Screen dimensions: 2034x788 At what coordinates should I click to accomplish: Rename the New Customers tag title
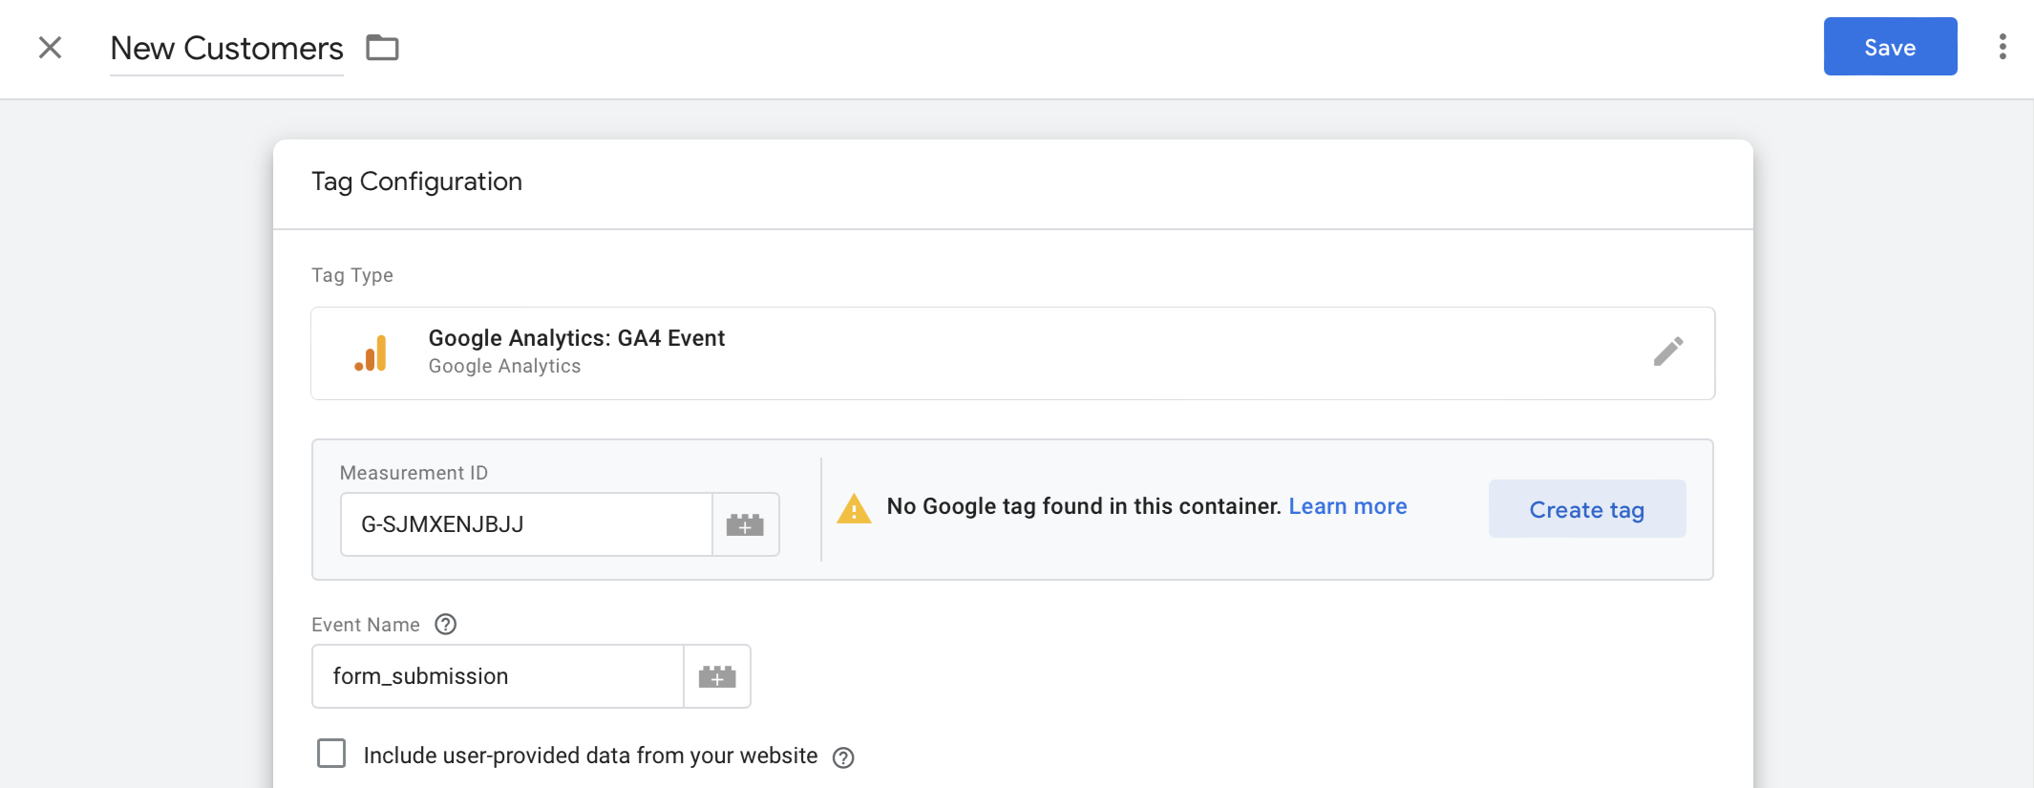tap(226, 48)
